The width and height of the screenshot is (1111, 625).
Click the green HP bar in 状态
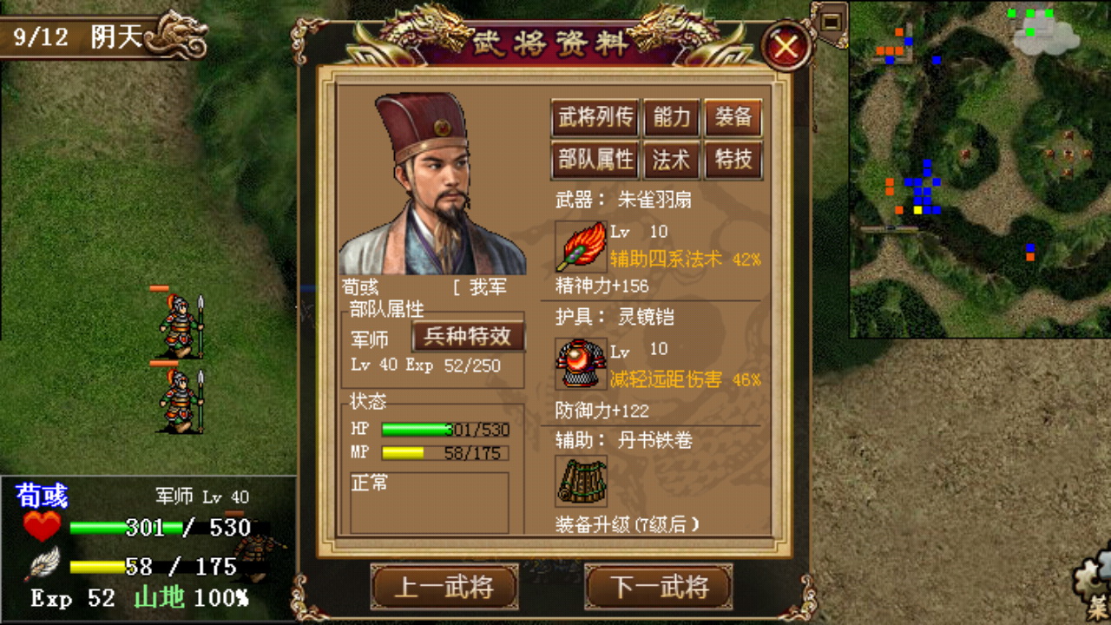click(445, 430)
